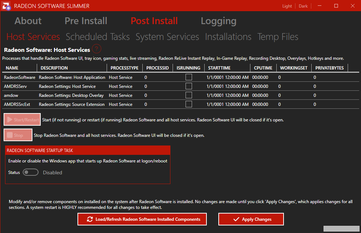Open the About tab
Screen dimensions: 361x233
click(28, 21)
